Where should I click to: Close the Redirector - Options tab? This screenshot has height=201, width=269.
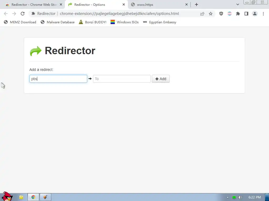pyautogui.click(x=124, y=5)
